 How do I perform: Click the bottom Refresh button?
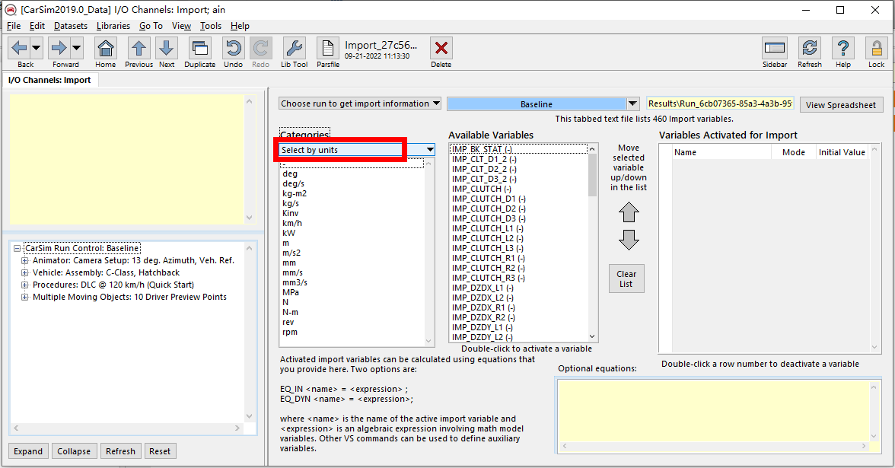tap(120, 450)
